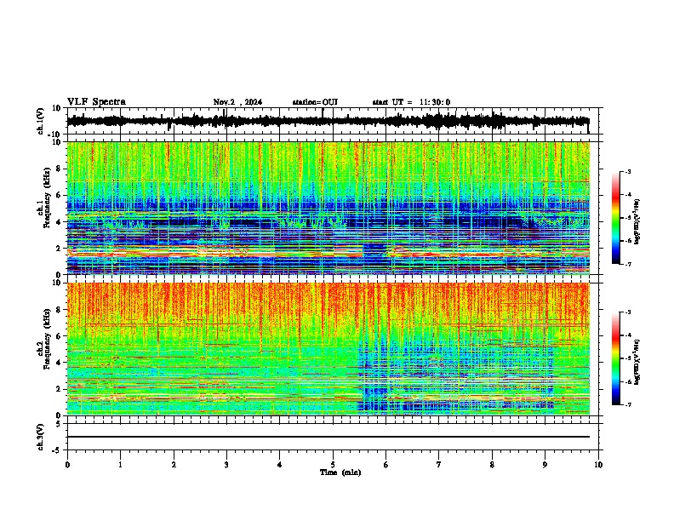The width and height of the screenshot is (674, 521).
Task: Click the "ch.1(V)" waveform axis label
Action: click(x=40, y=121)
